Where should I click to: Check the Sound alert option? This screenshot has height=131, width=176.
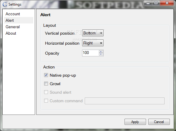point(46,92)
